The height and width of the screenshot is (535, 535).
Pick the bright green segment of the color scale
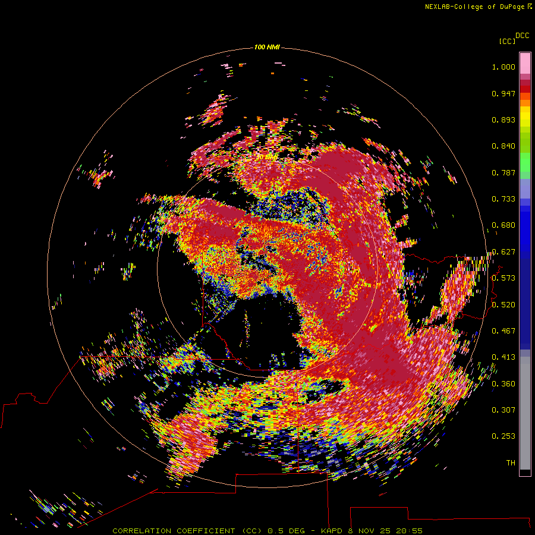(x=525, y=162)
